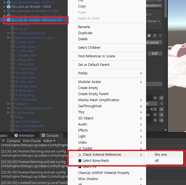Remove the 복 row with its X button
The height and width of the screenshot is (185, 186).
[162, 109]
